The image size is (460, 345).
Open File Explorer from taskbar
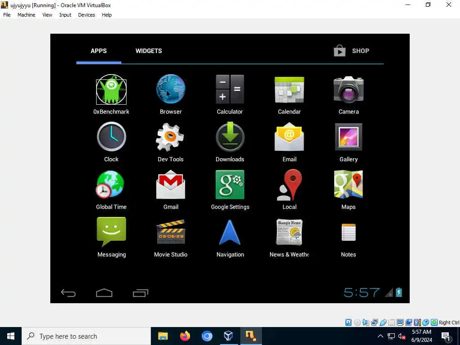163,336
